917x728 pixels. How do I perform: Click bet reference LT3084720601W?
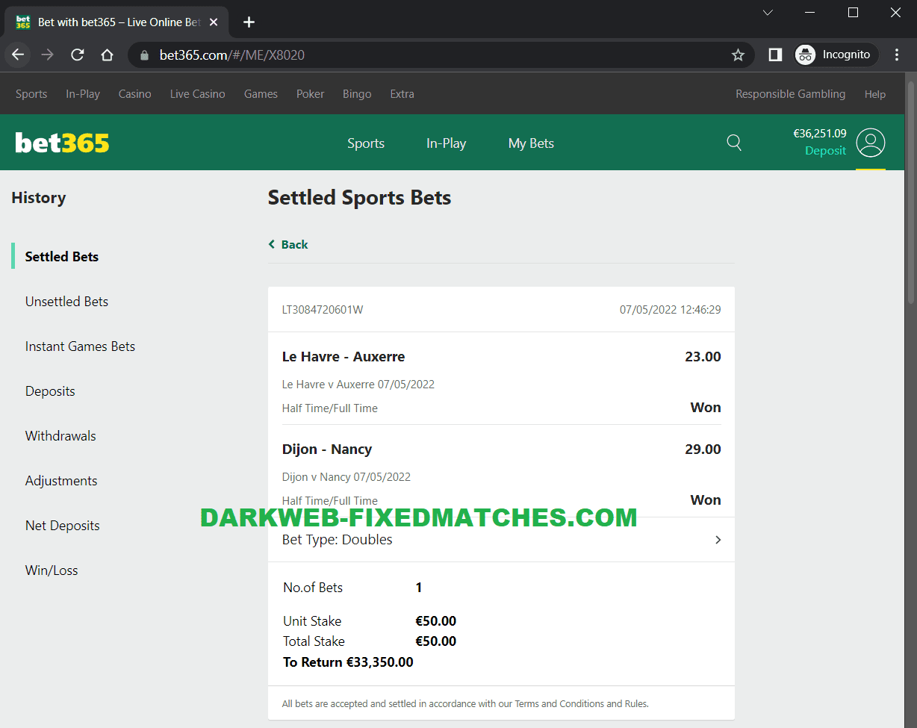tap(323, 310)
